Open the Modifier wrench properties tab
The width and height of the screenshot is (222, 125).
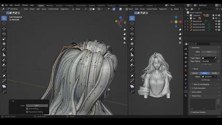click(x=186, y=80)
